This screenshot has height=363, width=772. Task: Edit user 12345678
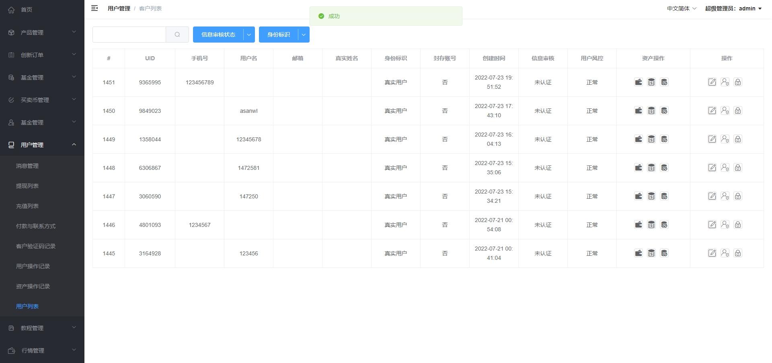click(712, 139)
